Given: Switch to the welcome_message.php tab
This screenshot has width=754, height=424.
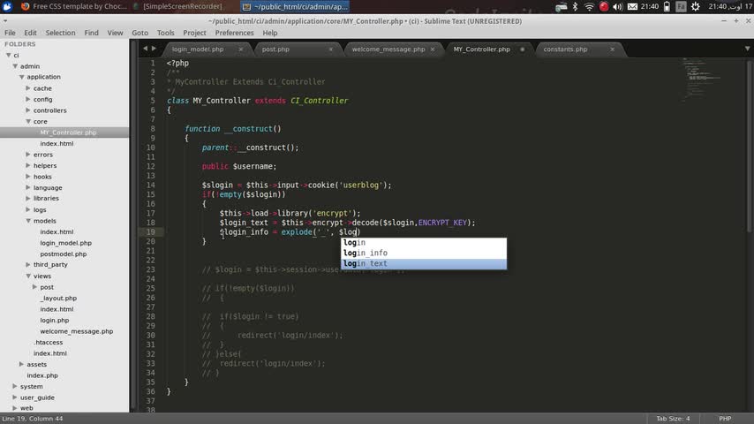Looking at the screenshot, I should click(388, 49).
